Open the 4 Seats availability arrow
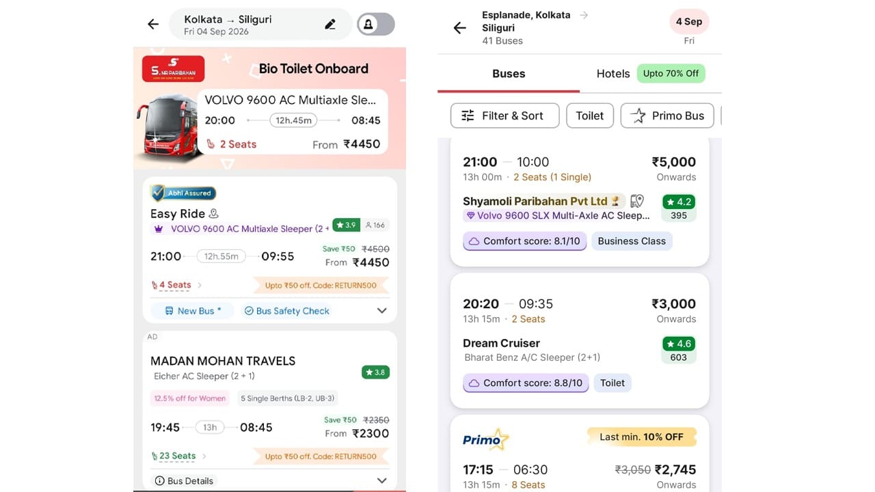 tap(200, 285)
